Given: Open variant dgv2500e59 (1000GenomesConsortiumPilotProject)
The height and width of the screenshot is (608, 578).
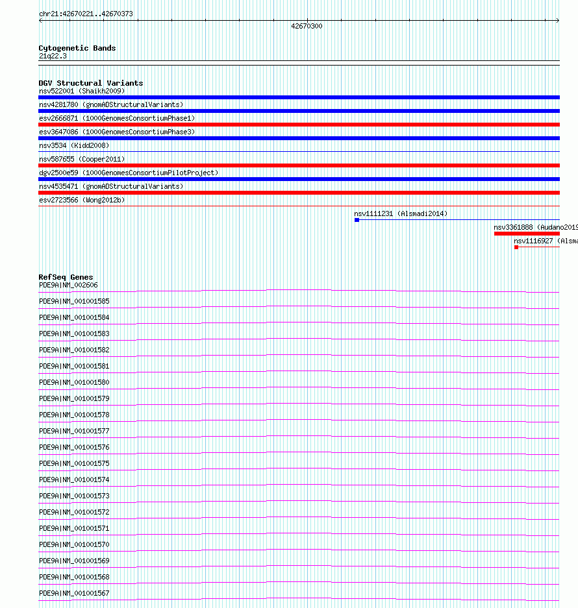Looking at the screenshot, I should (x=129, y=173).
